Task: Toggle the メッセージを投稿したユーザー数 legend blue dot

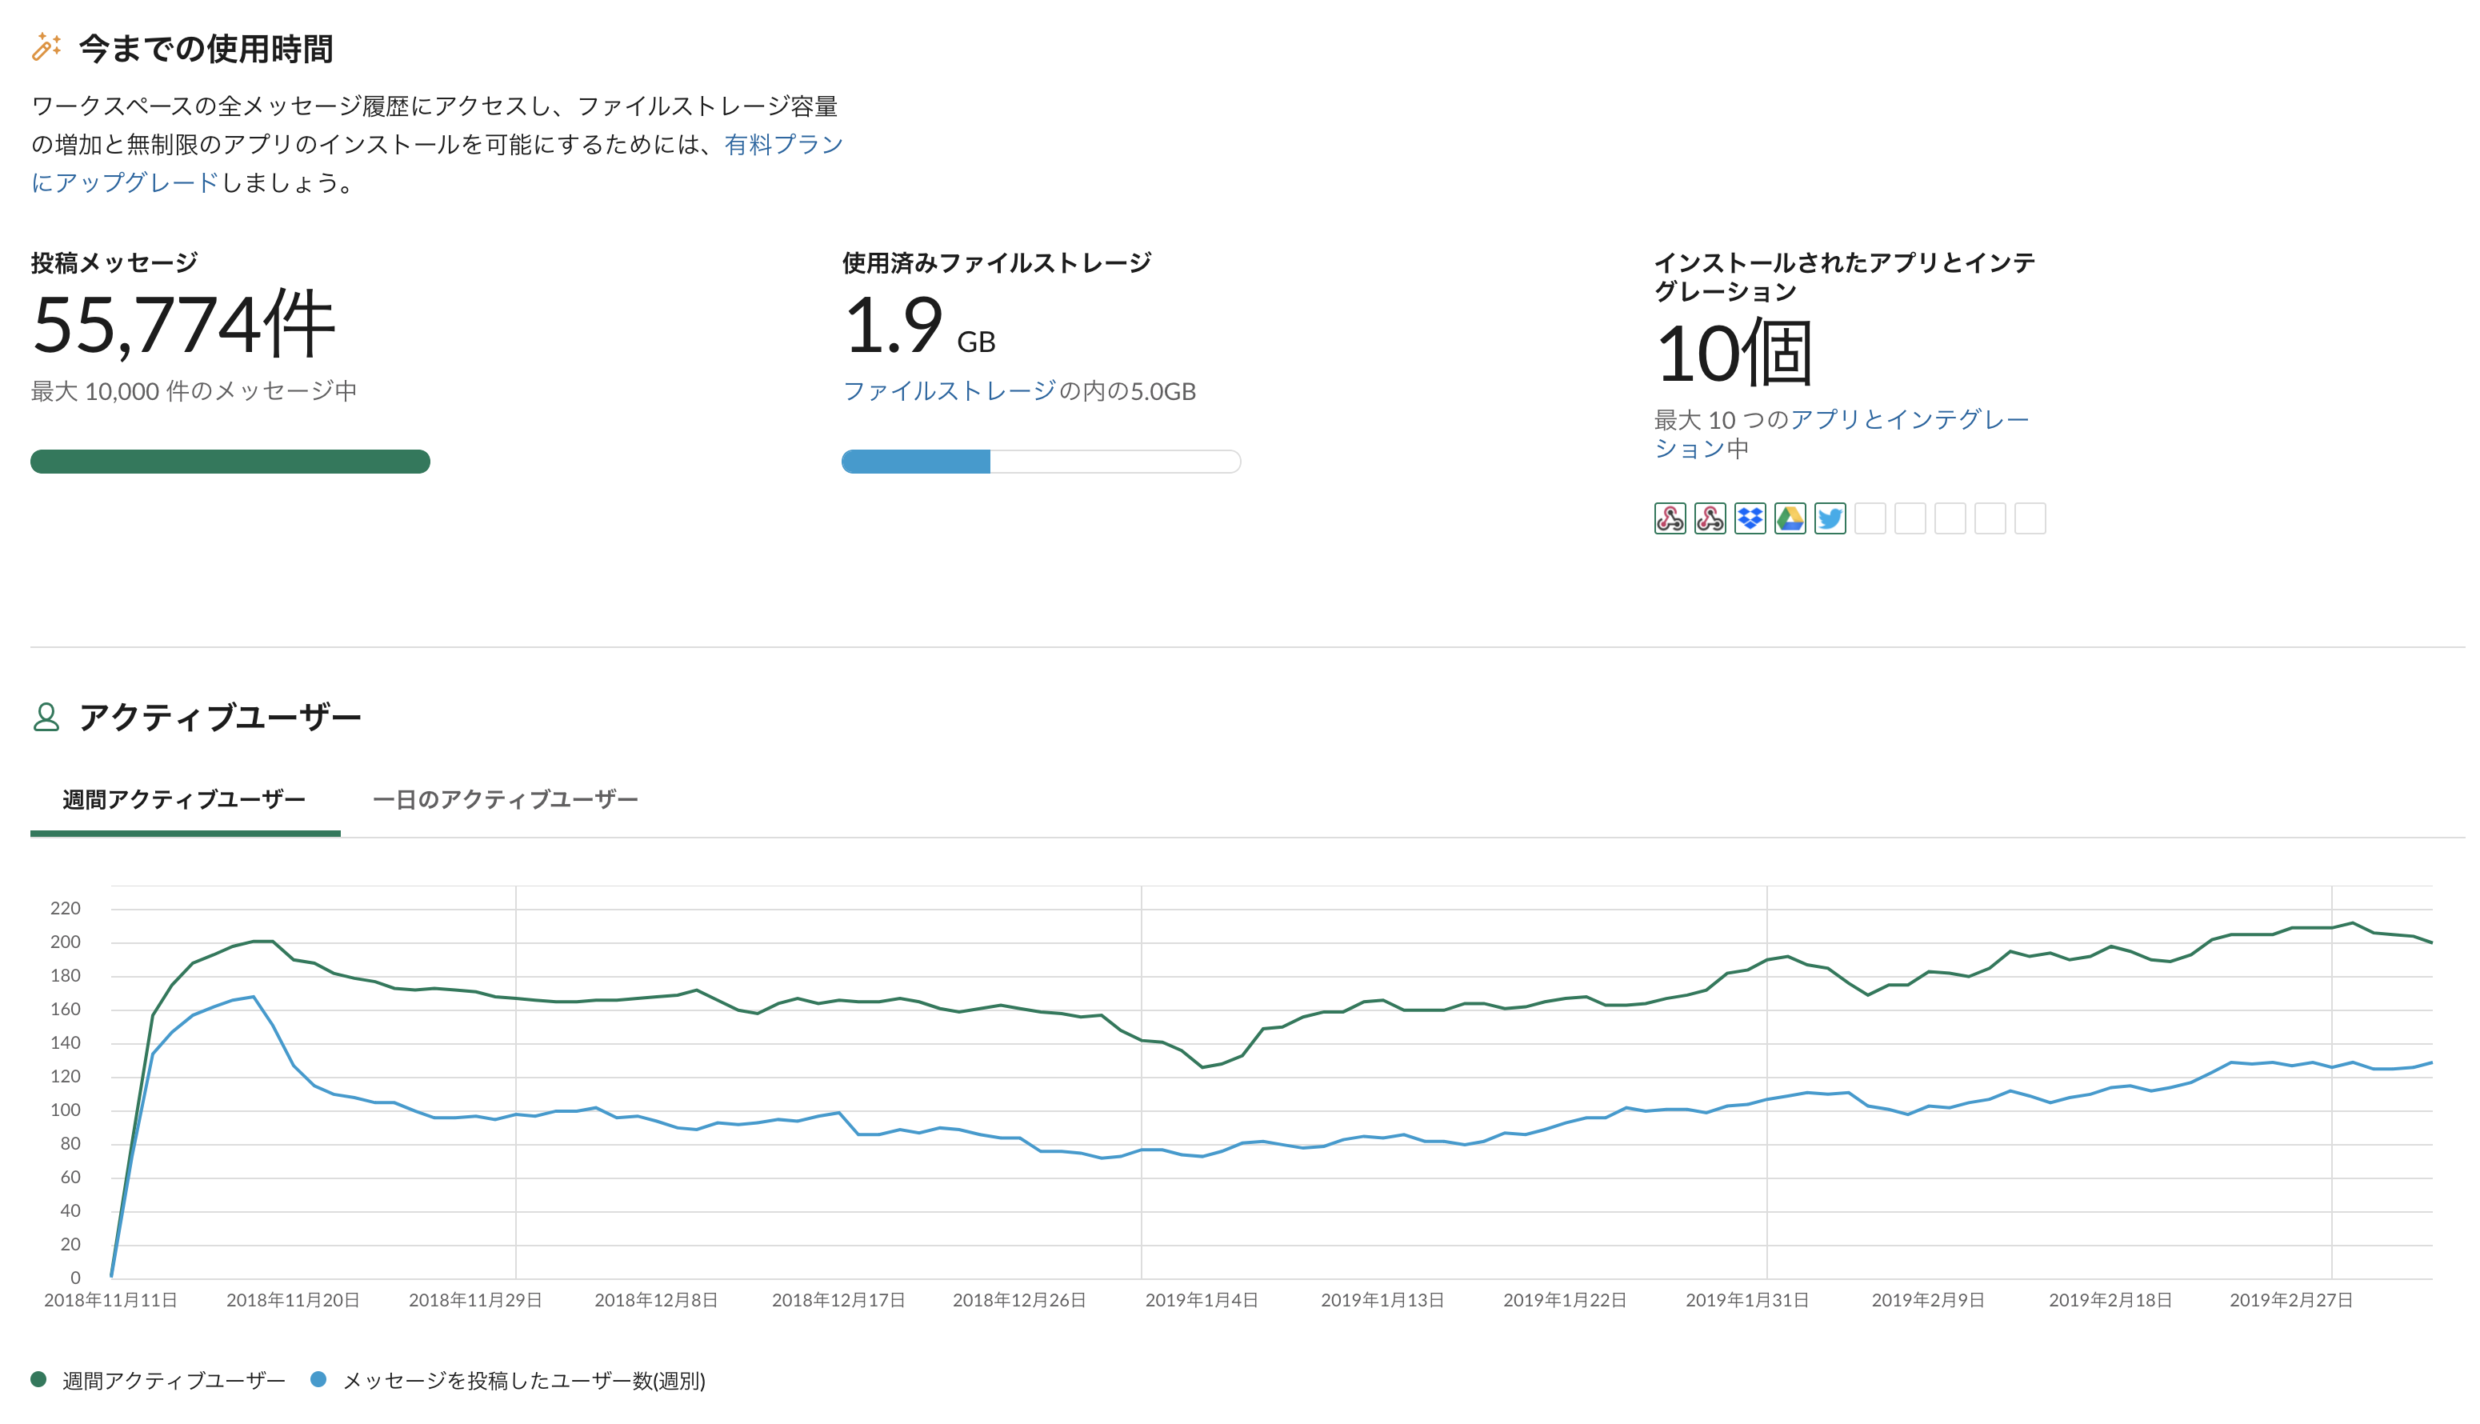Action: [x=318, y=1379]
